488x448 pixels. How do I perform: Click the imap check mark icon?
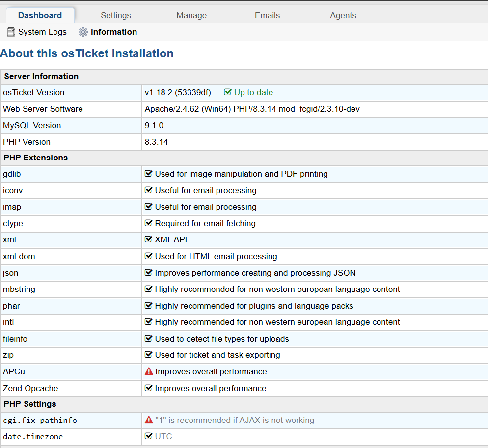(x=148, y=207)
